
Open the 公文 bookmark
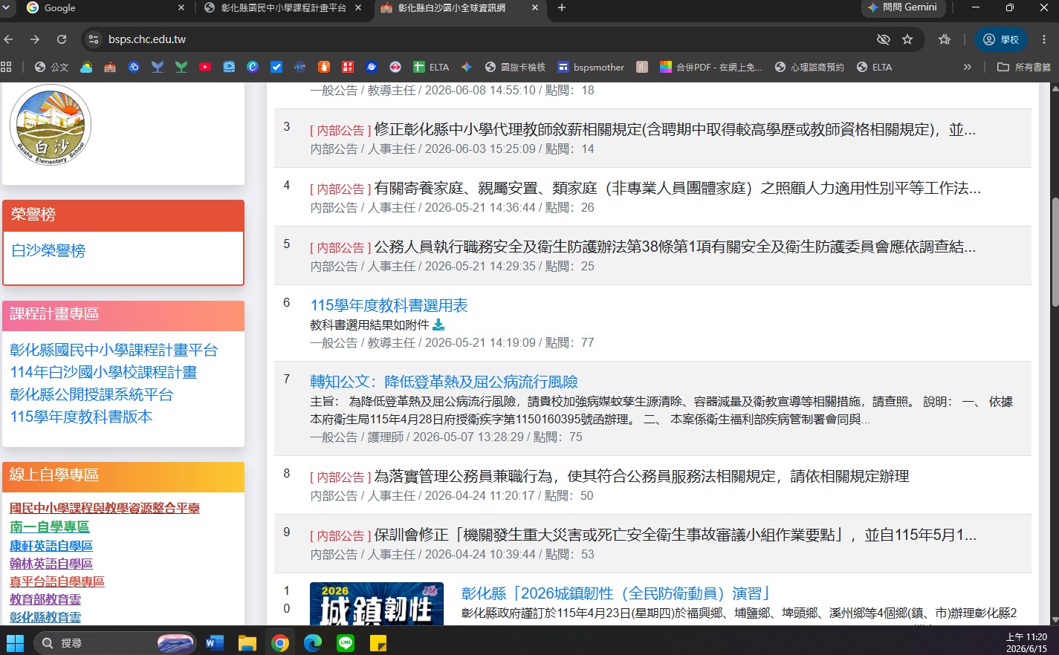point(51,67)
